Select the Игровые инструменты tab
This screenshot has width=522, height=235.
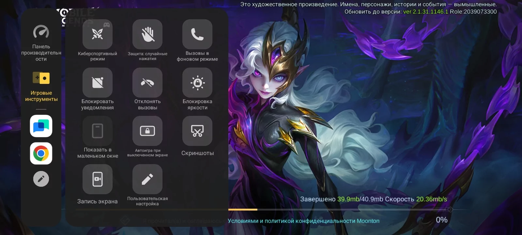pyautogui.click(x=41, y=86)
